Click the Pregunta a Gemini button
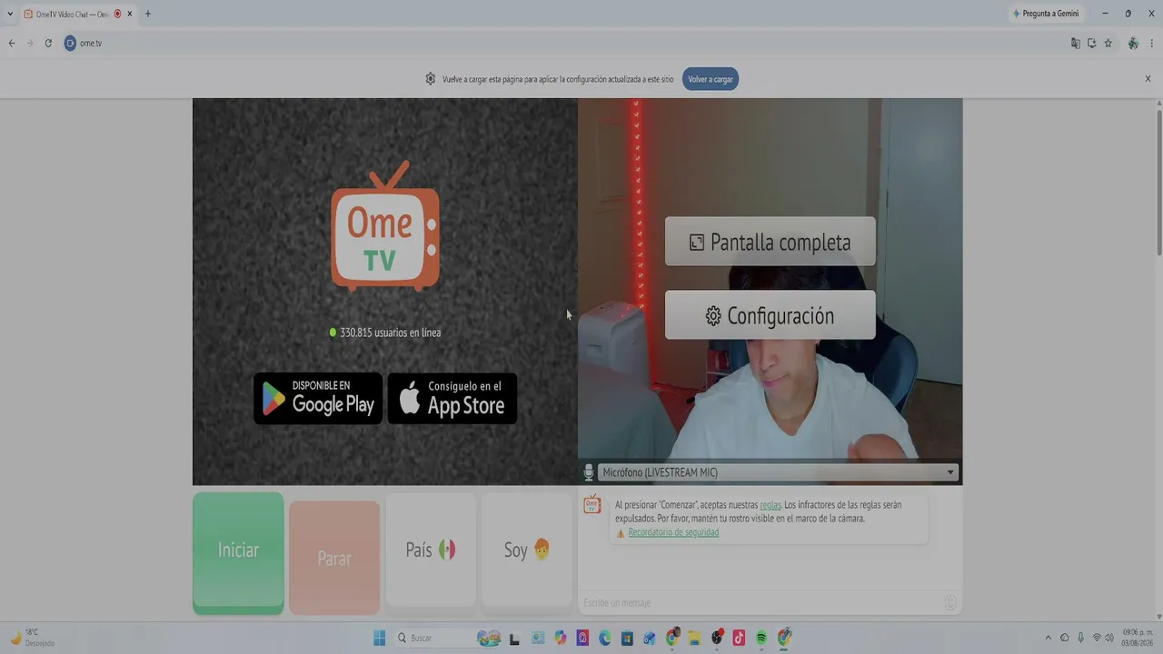This screenshot has height=654, width=1163. coord(1046,14)
